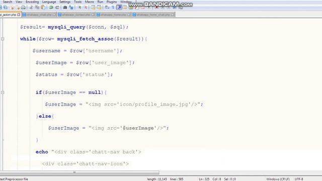Open Find using the binoculars icon

pyautogui.click(x=65, y=8)
